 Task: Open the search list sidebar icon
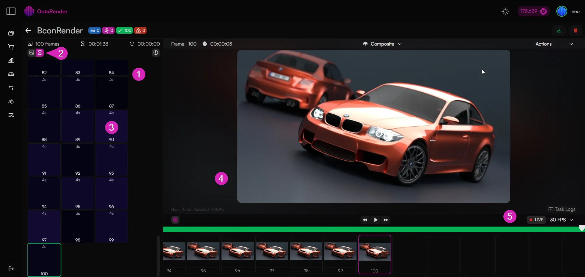tap(11, 115)
